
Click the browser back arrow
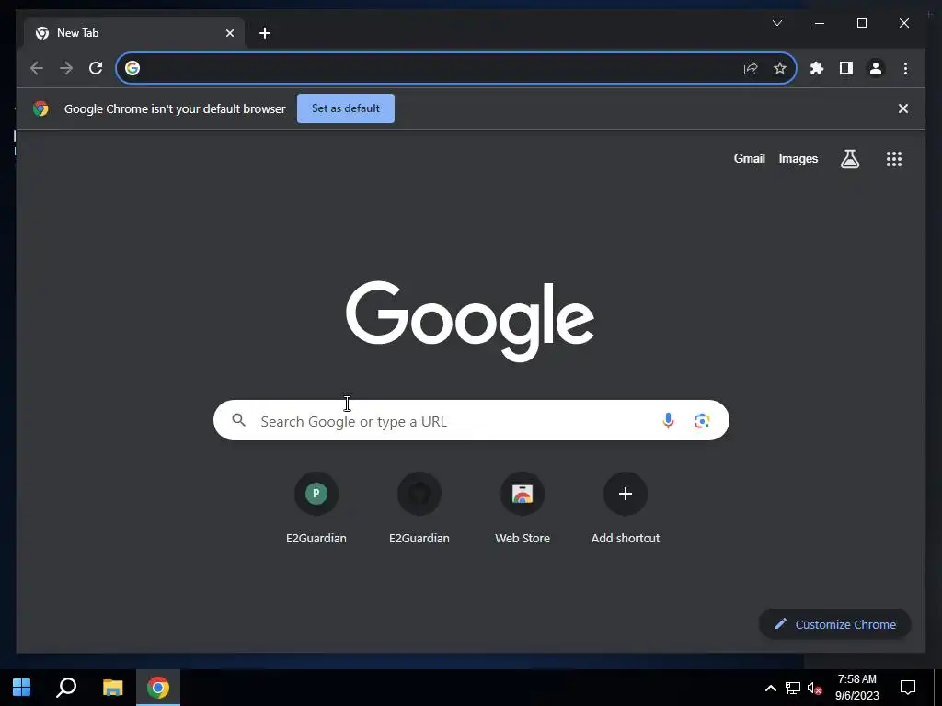tap(37, 68)
